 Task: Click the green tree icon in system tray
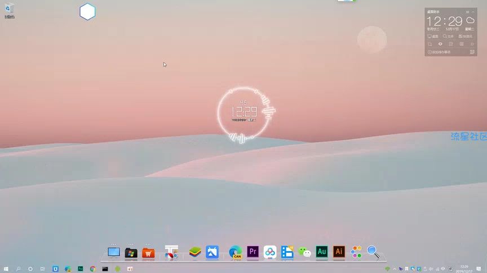click(x=387, y=269)
